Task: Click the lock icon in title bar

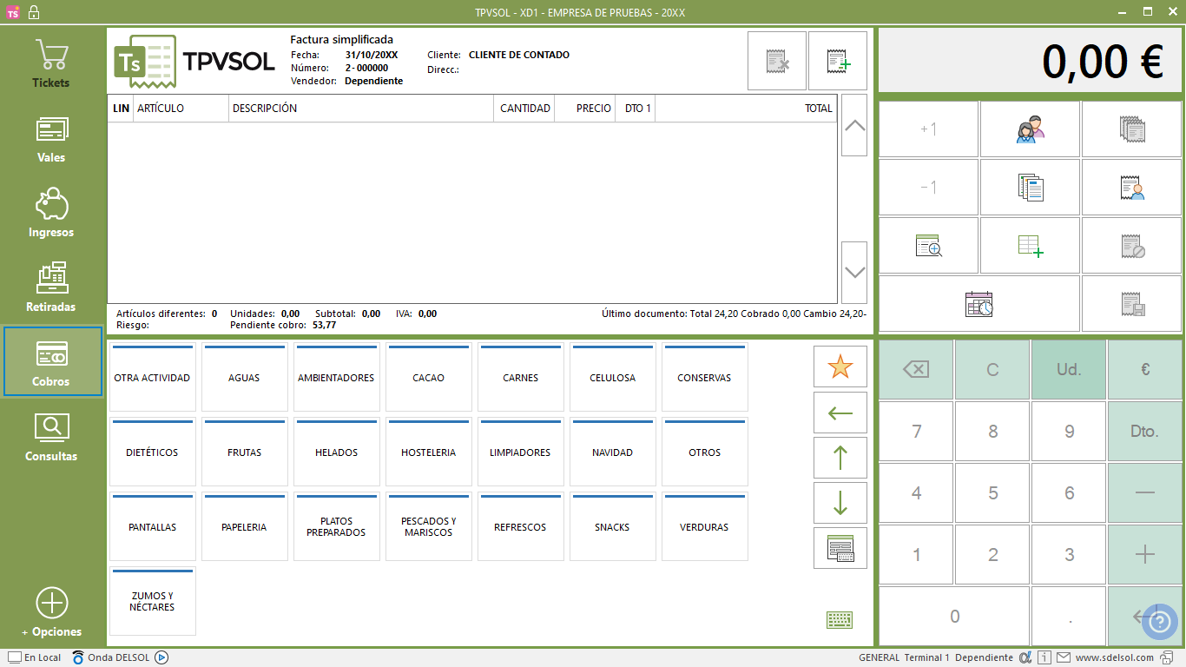Action: click(x=33, y=12)
